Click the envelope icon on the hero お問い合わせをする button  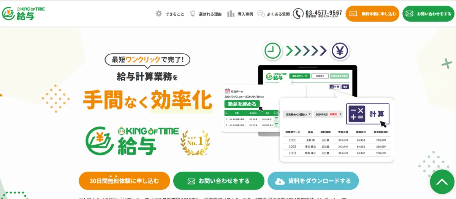click(x=192, y=181)
